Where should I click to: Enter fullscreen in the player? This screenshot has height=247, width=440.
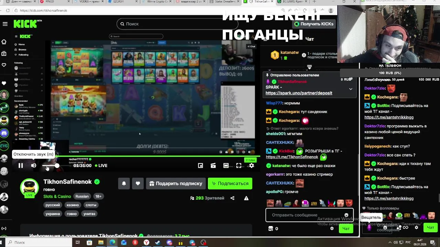pos(239,165)
